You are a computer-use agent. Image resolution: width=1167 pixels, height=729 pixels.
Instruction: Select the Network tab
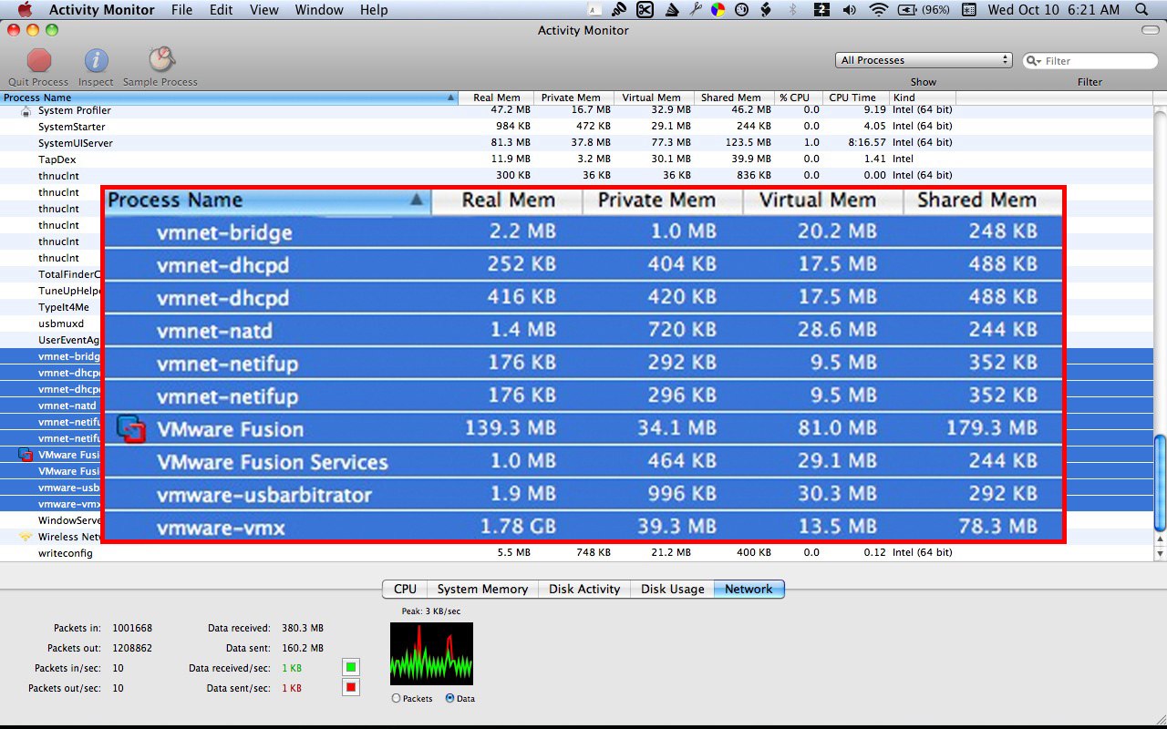click(749, 590)
